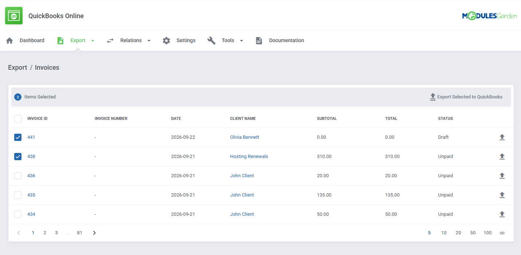Sort by the Date column header

coord(176,118)
